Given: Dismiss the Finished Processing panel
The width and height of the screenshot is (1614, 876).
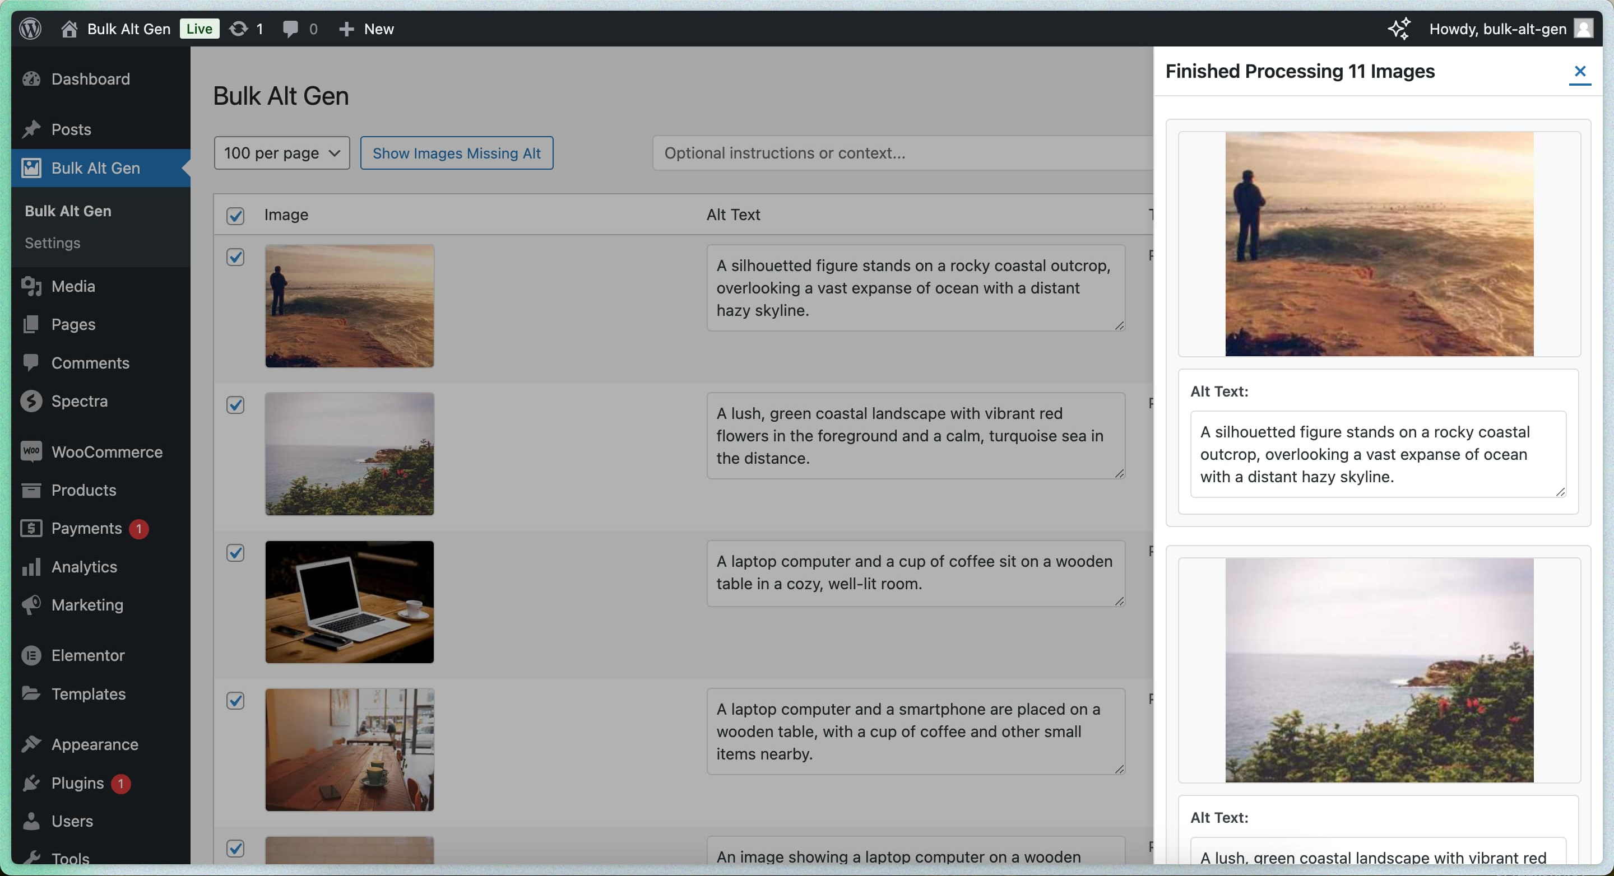Looking at the screenshot, I should [x=1580, y=72].
